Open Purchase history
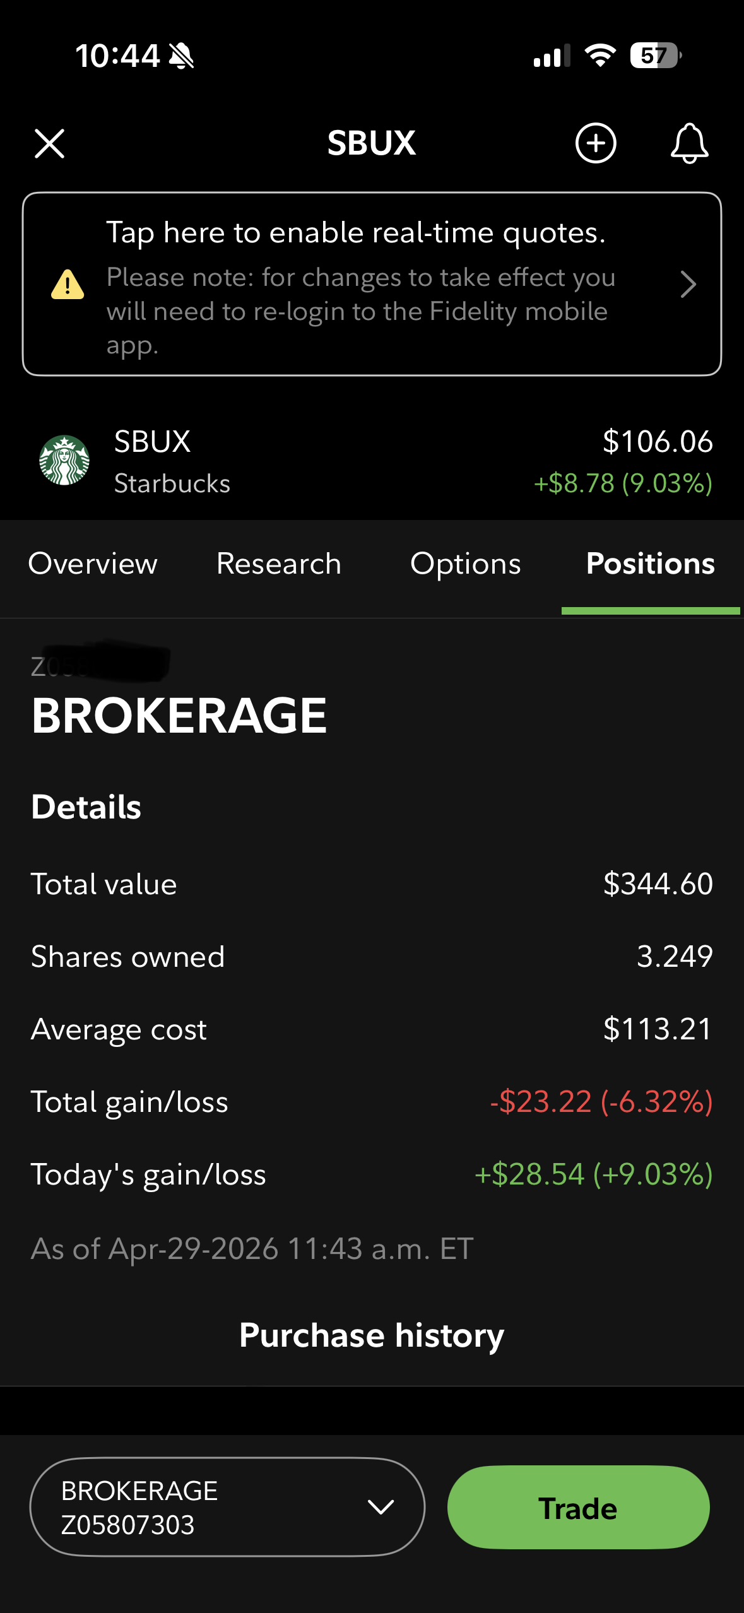This screenshot has width=744, height=1613. click(372, 1335)
